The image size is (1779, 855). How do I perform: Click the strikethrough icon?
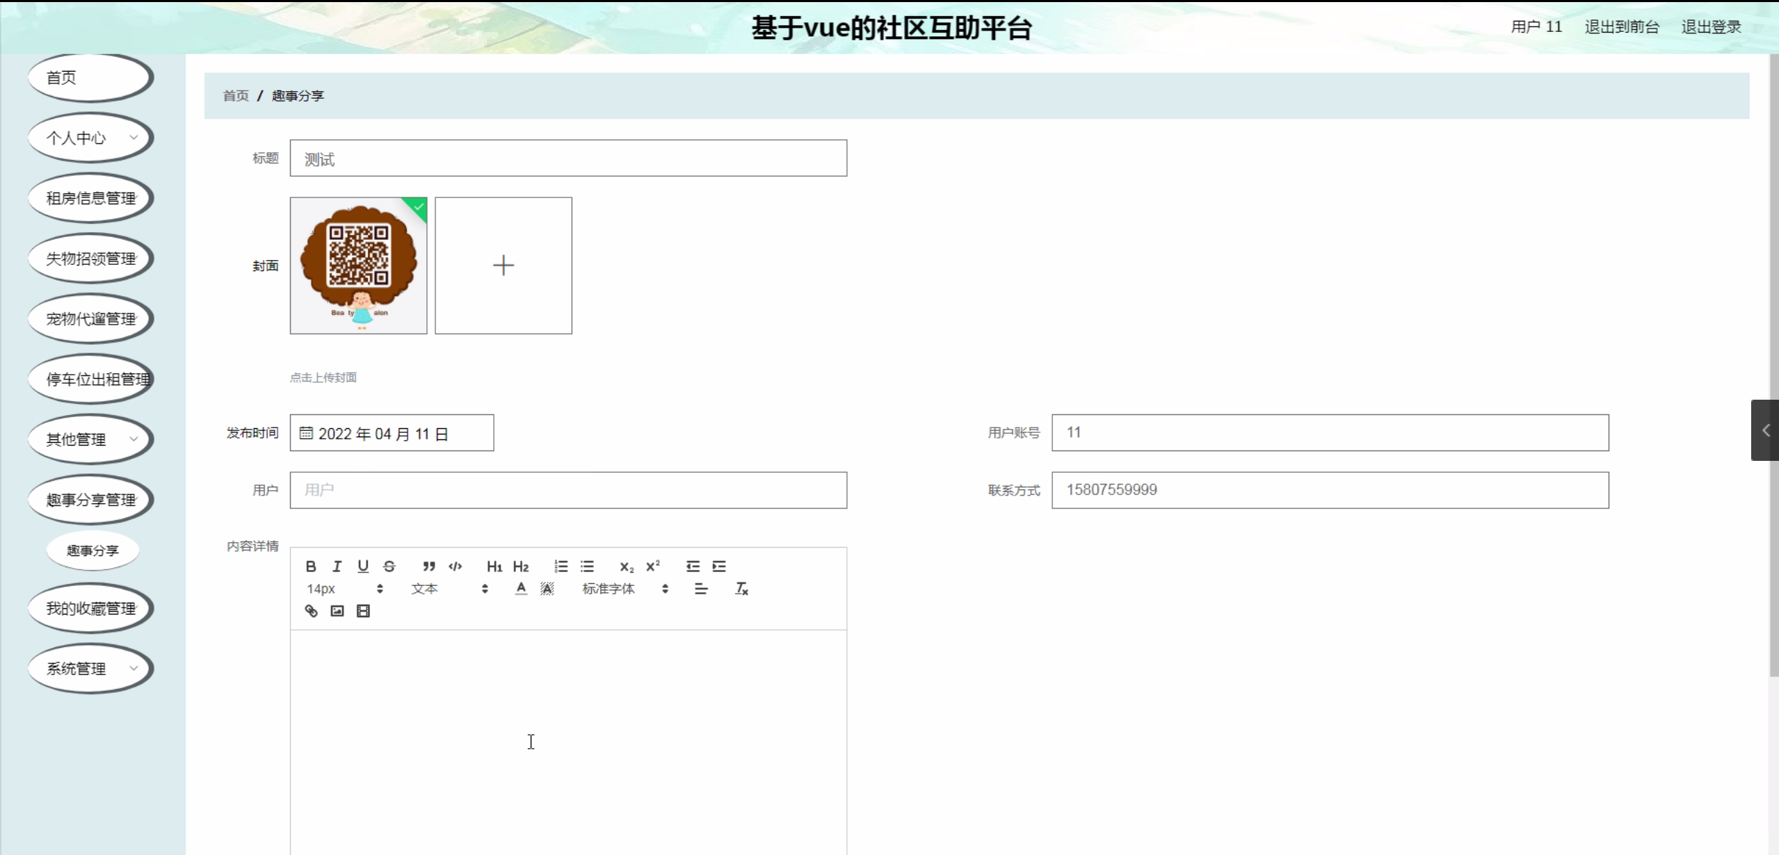click(389, 567)
